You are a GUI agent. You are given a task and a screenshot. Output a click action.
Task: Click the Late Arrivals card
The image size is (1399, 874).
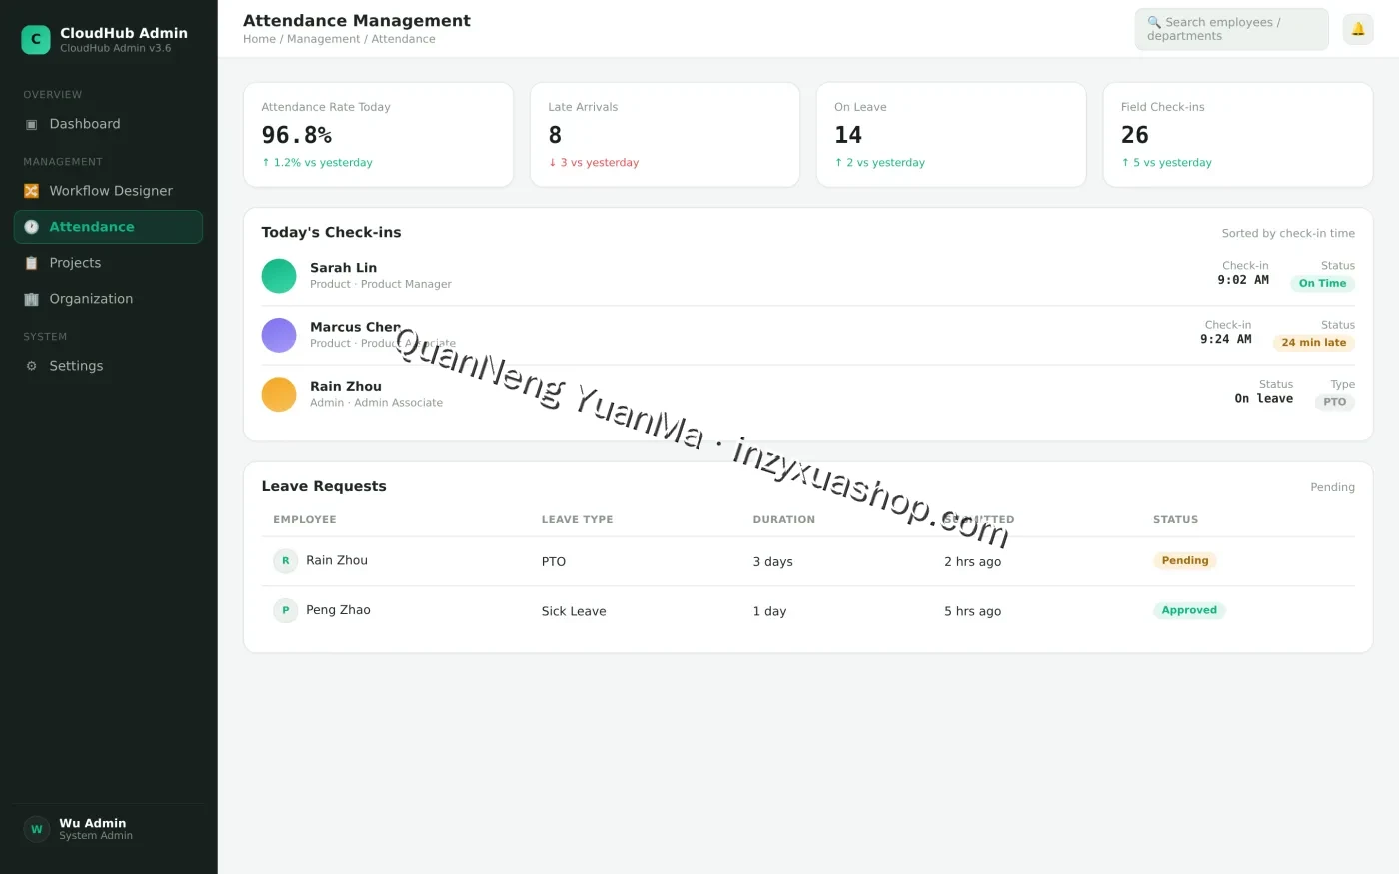[x=665, y=135]
